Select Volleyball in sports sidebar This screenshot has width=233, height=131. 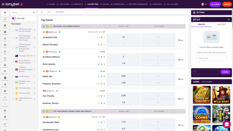coord(5,92)
